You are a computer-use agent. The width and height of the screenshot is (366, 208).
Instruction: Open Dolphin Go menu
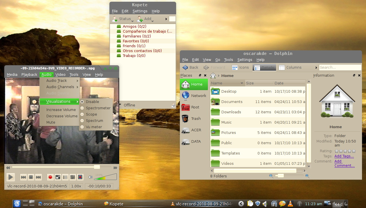click(218, 60)
